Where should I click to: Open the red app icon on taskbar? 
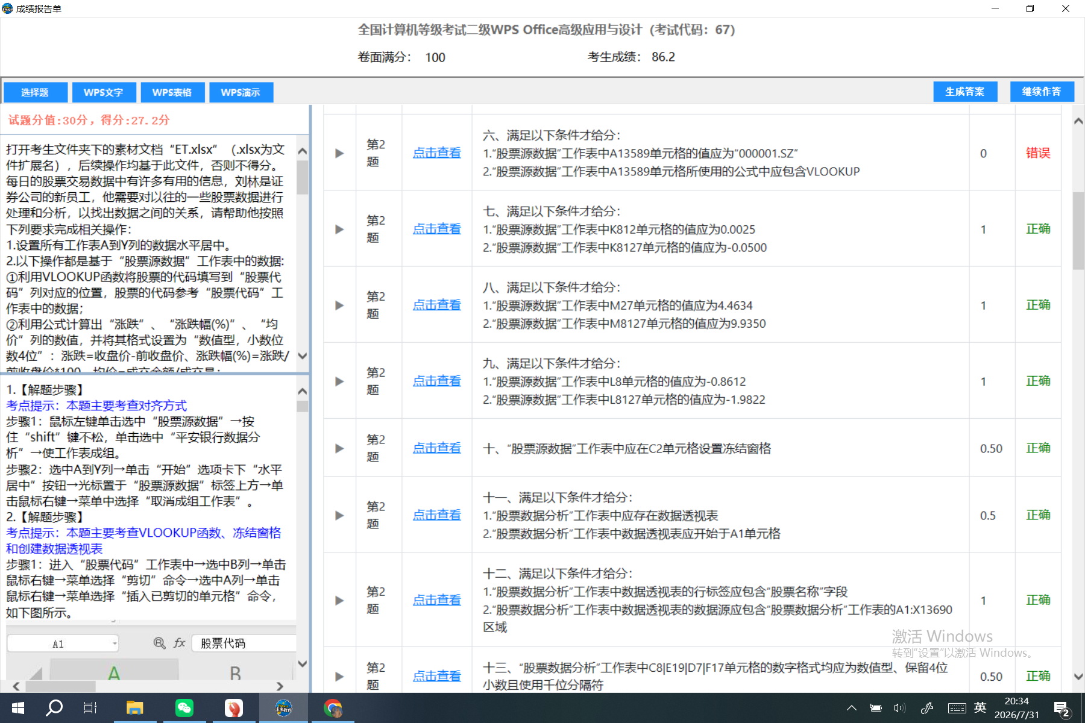(234, 708)
